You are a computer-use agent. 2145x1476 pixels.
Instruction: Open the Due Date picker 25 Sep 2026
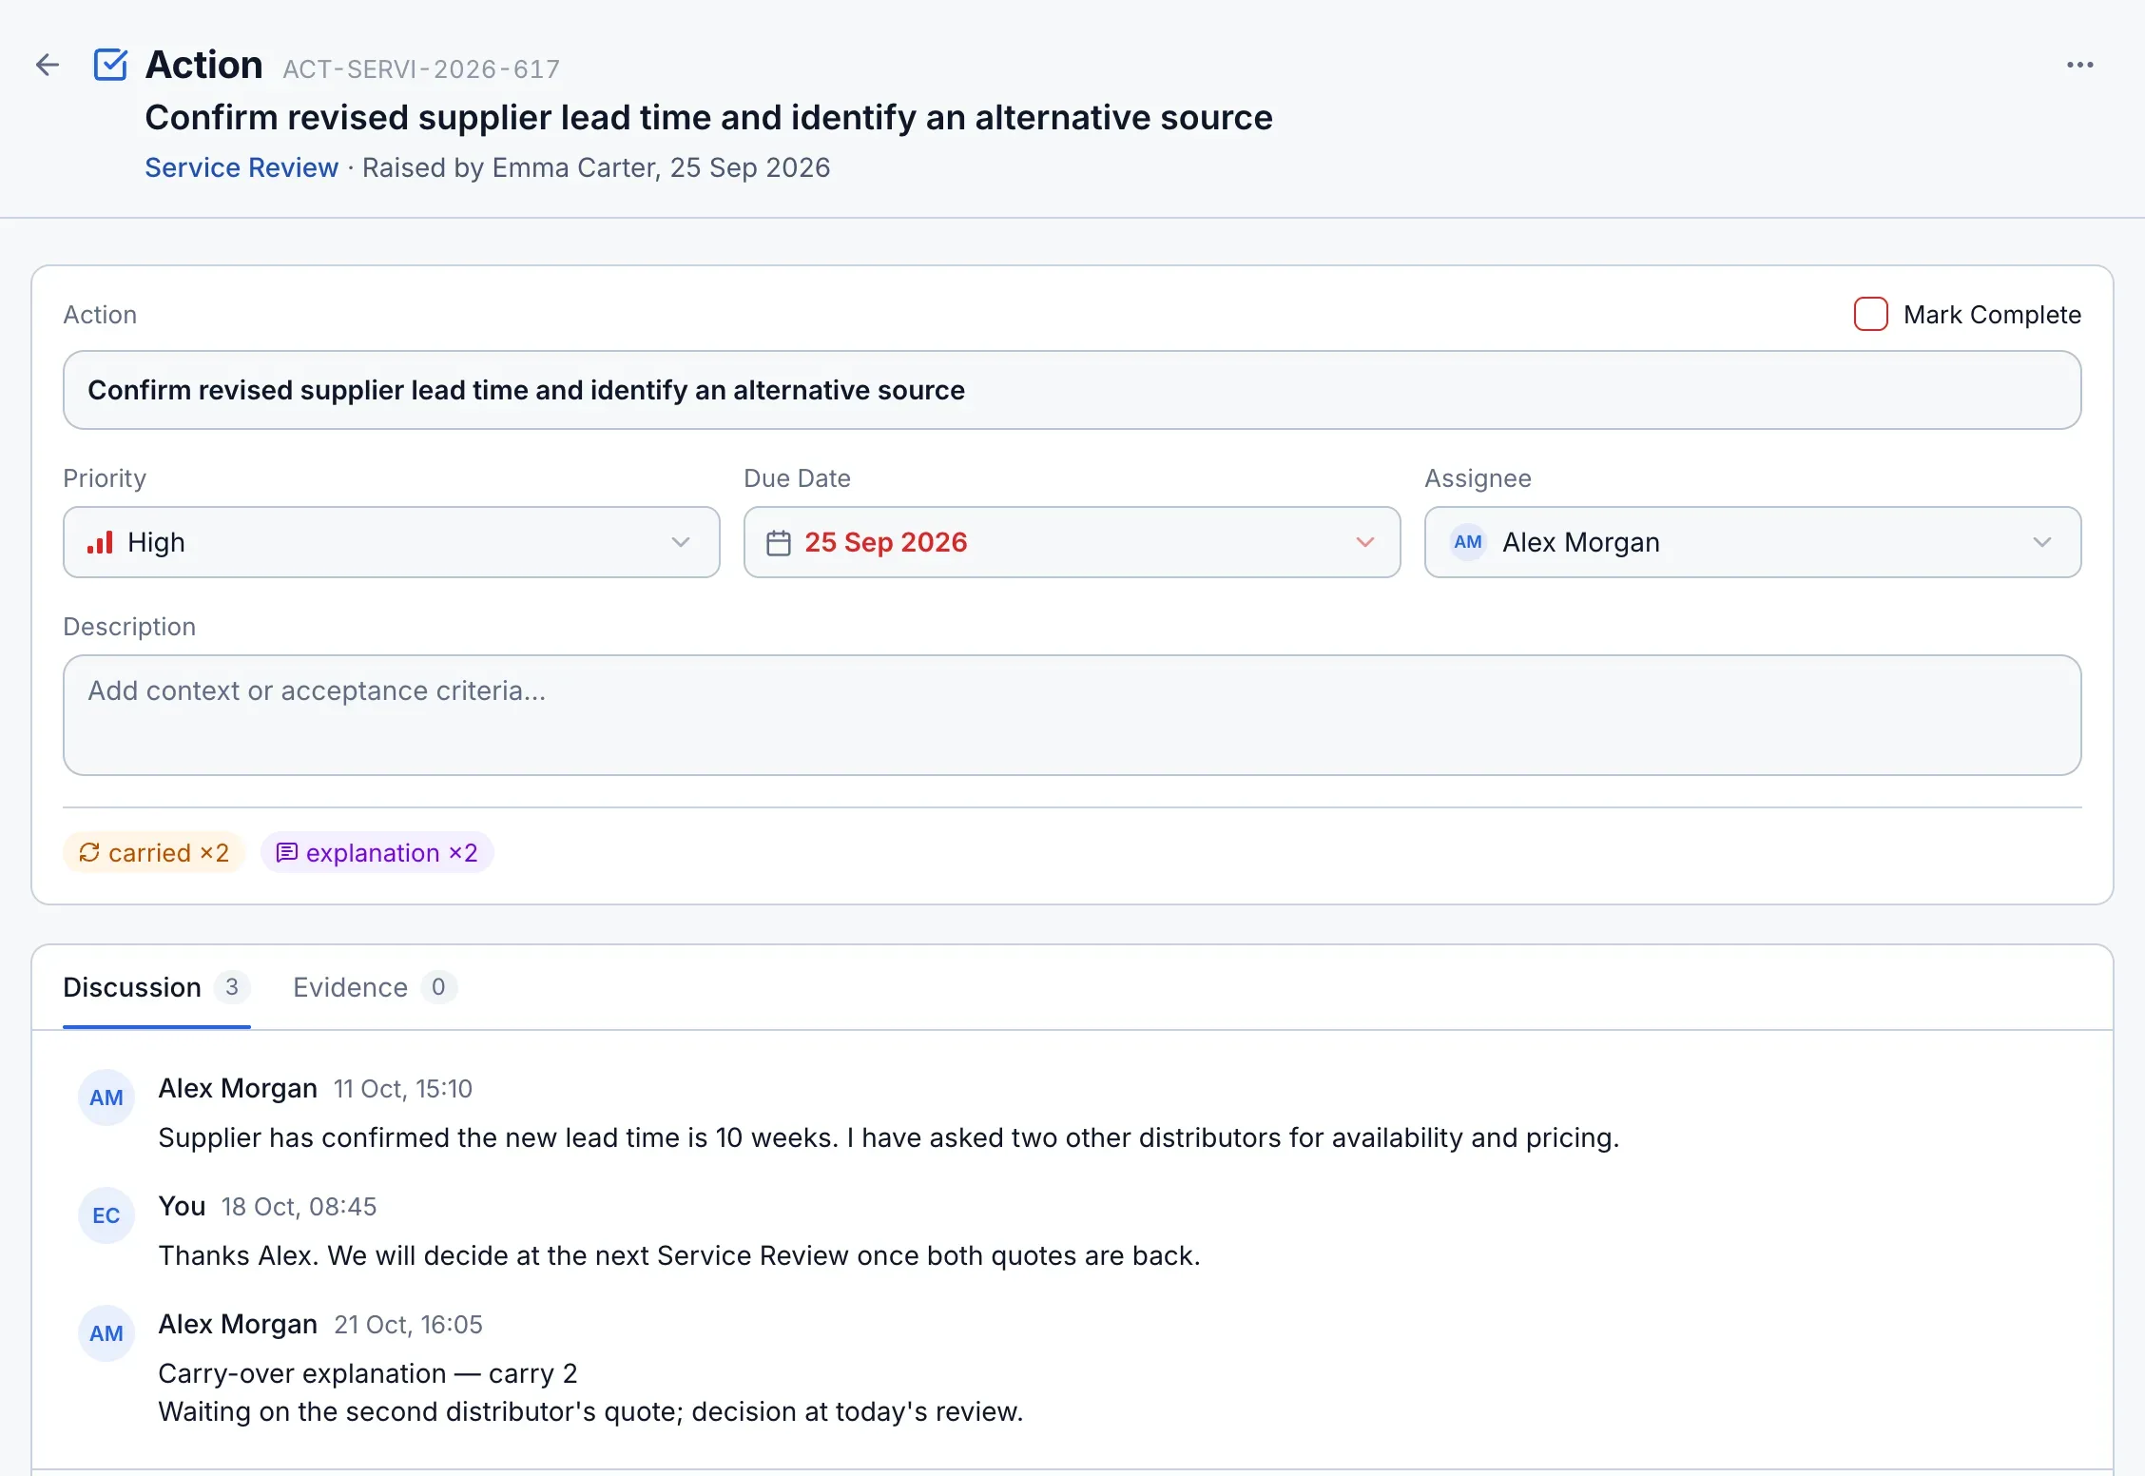(x=1072, y=542)
